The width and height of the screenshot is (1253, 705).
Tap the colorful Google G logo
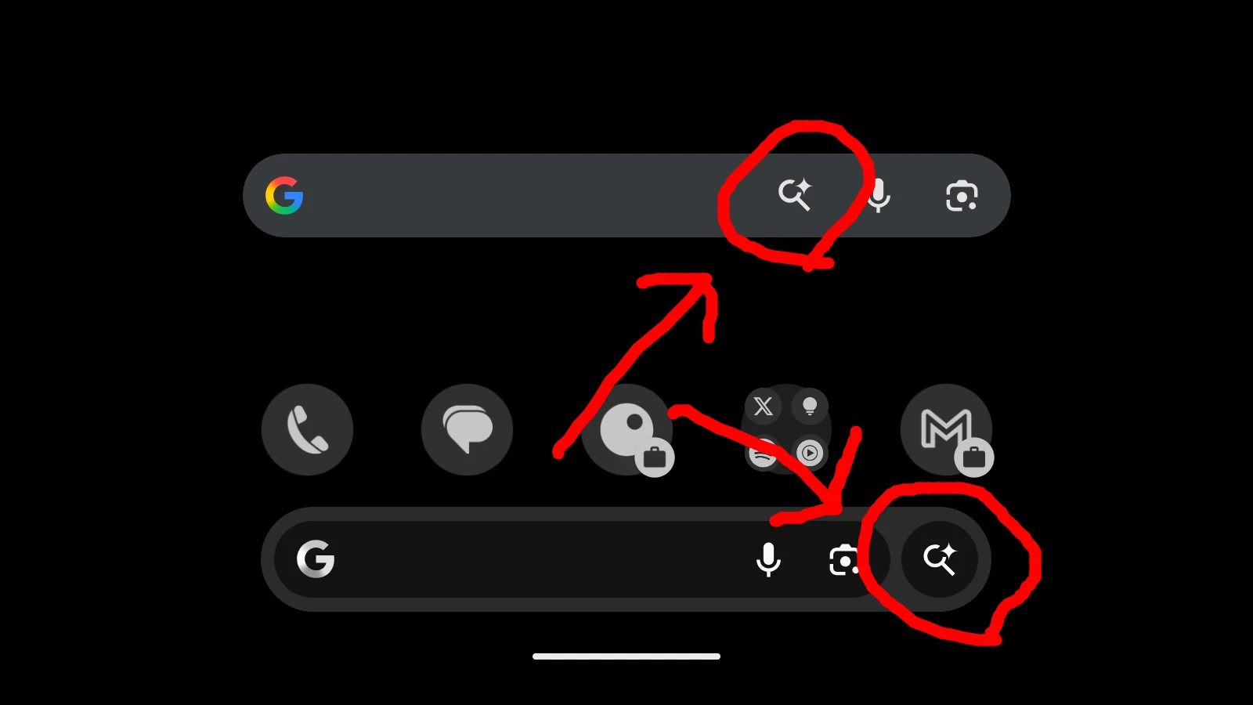pos(284,195)
